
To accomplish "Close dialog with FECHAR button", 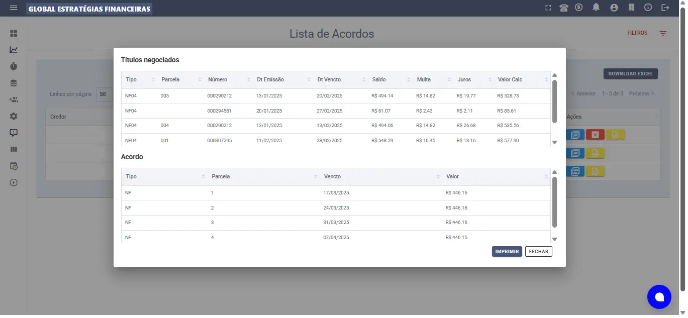I will [x=538, y=252].
